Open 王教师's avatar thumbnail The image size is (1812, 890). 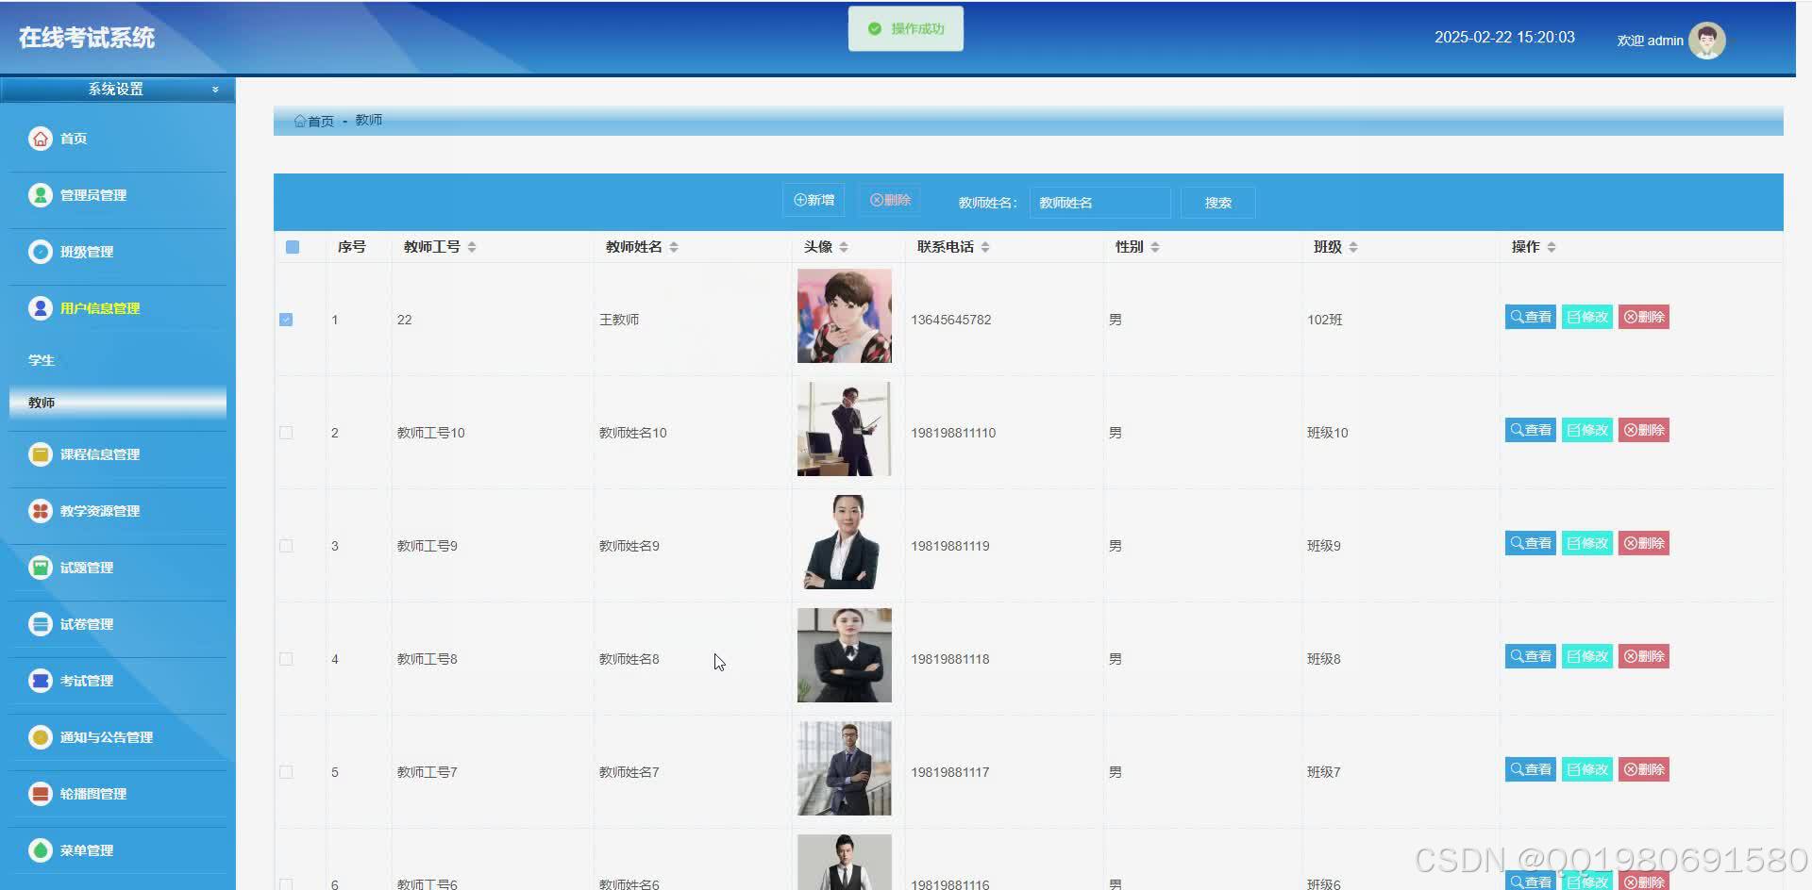(x=845, y=316)
